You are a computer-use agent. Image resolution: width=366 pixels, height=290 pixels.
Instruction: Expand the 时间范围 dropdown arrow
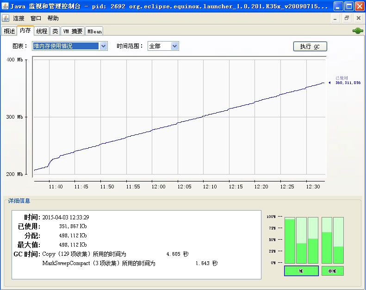point(174,46)
